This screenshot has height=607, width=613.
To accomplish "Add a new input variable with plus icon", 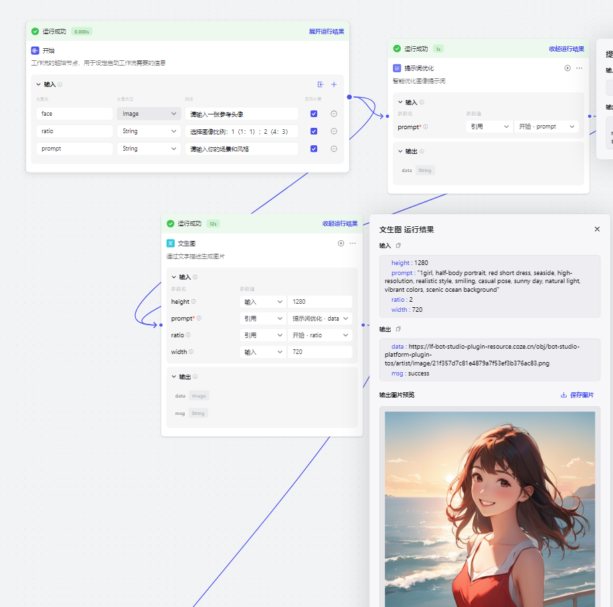I will coord(334,84).
